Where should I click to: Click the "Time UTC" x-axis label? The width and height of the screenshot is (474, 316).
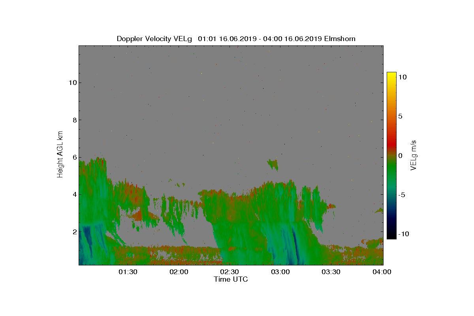coord(231,279)
